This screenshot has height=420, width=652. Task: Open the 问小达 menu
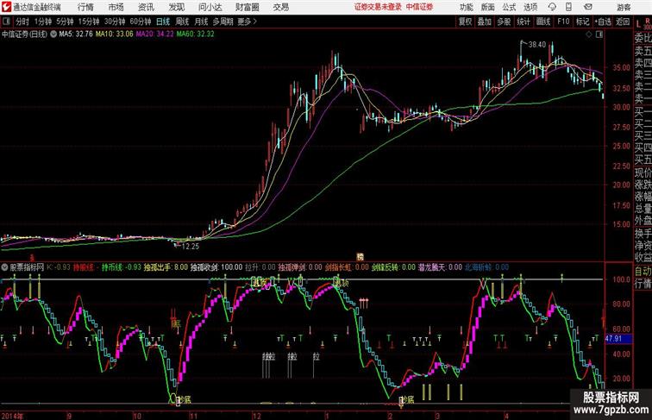pyautogui.click(x=210, y=7)
